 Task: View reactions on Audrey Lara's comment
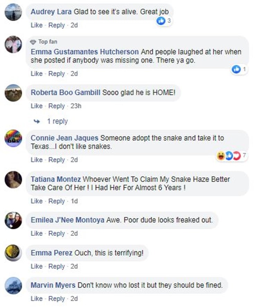pos(164,21)
